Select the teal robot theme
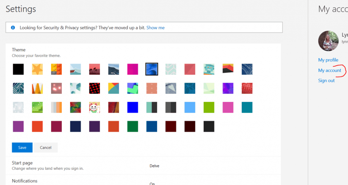Screen dimensions: 348x185 pos(209,69)
